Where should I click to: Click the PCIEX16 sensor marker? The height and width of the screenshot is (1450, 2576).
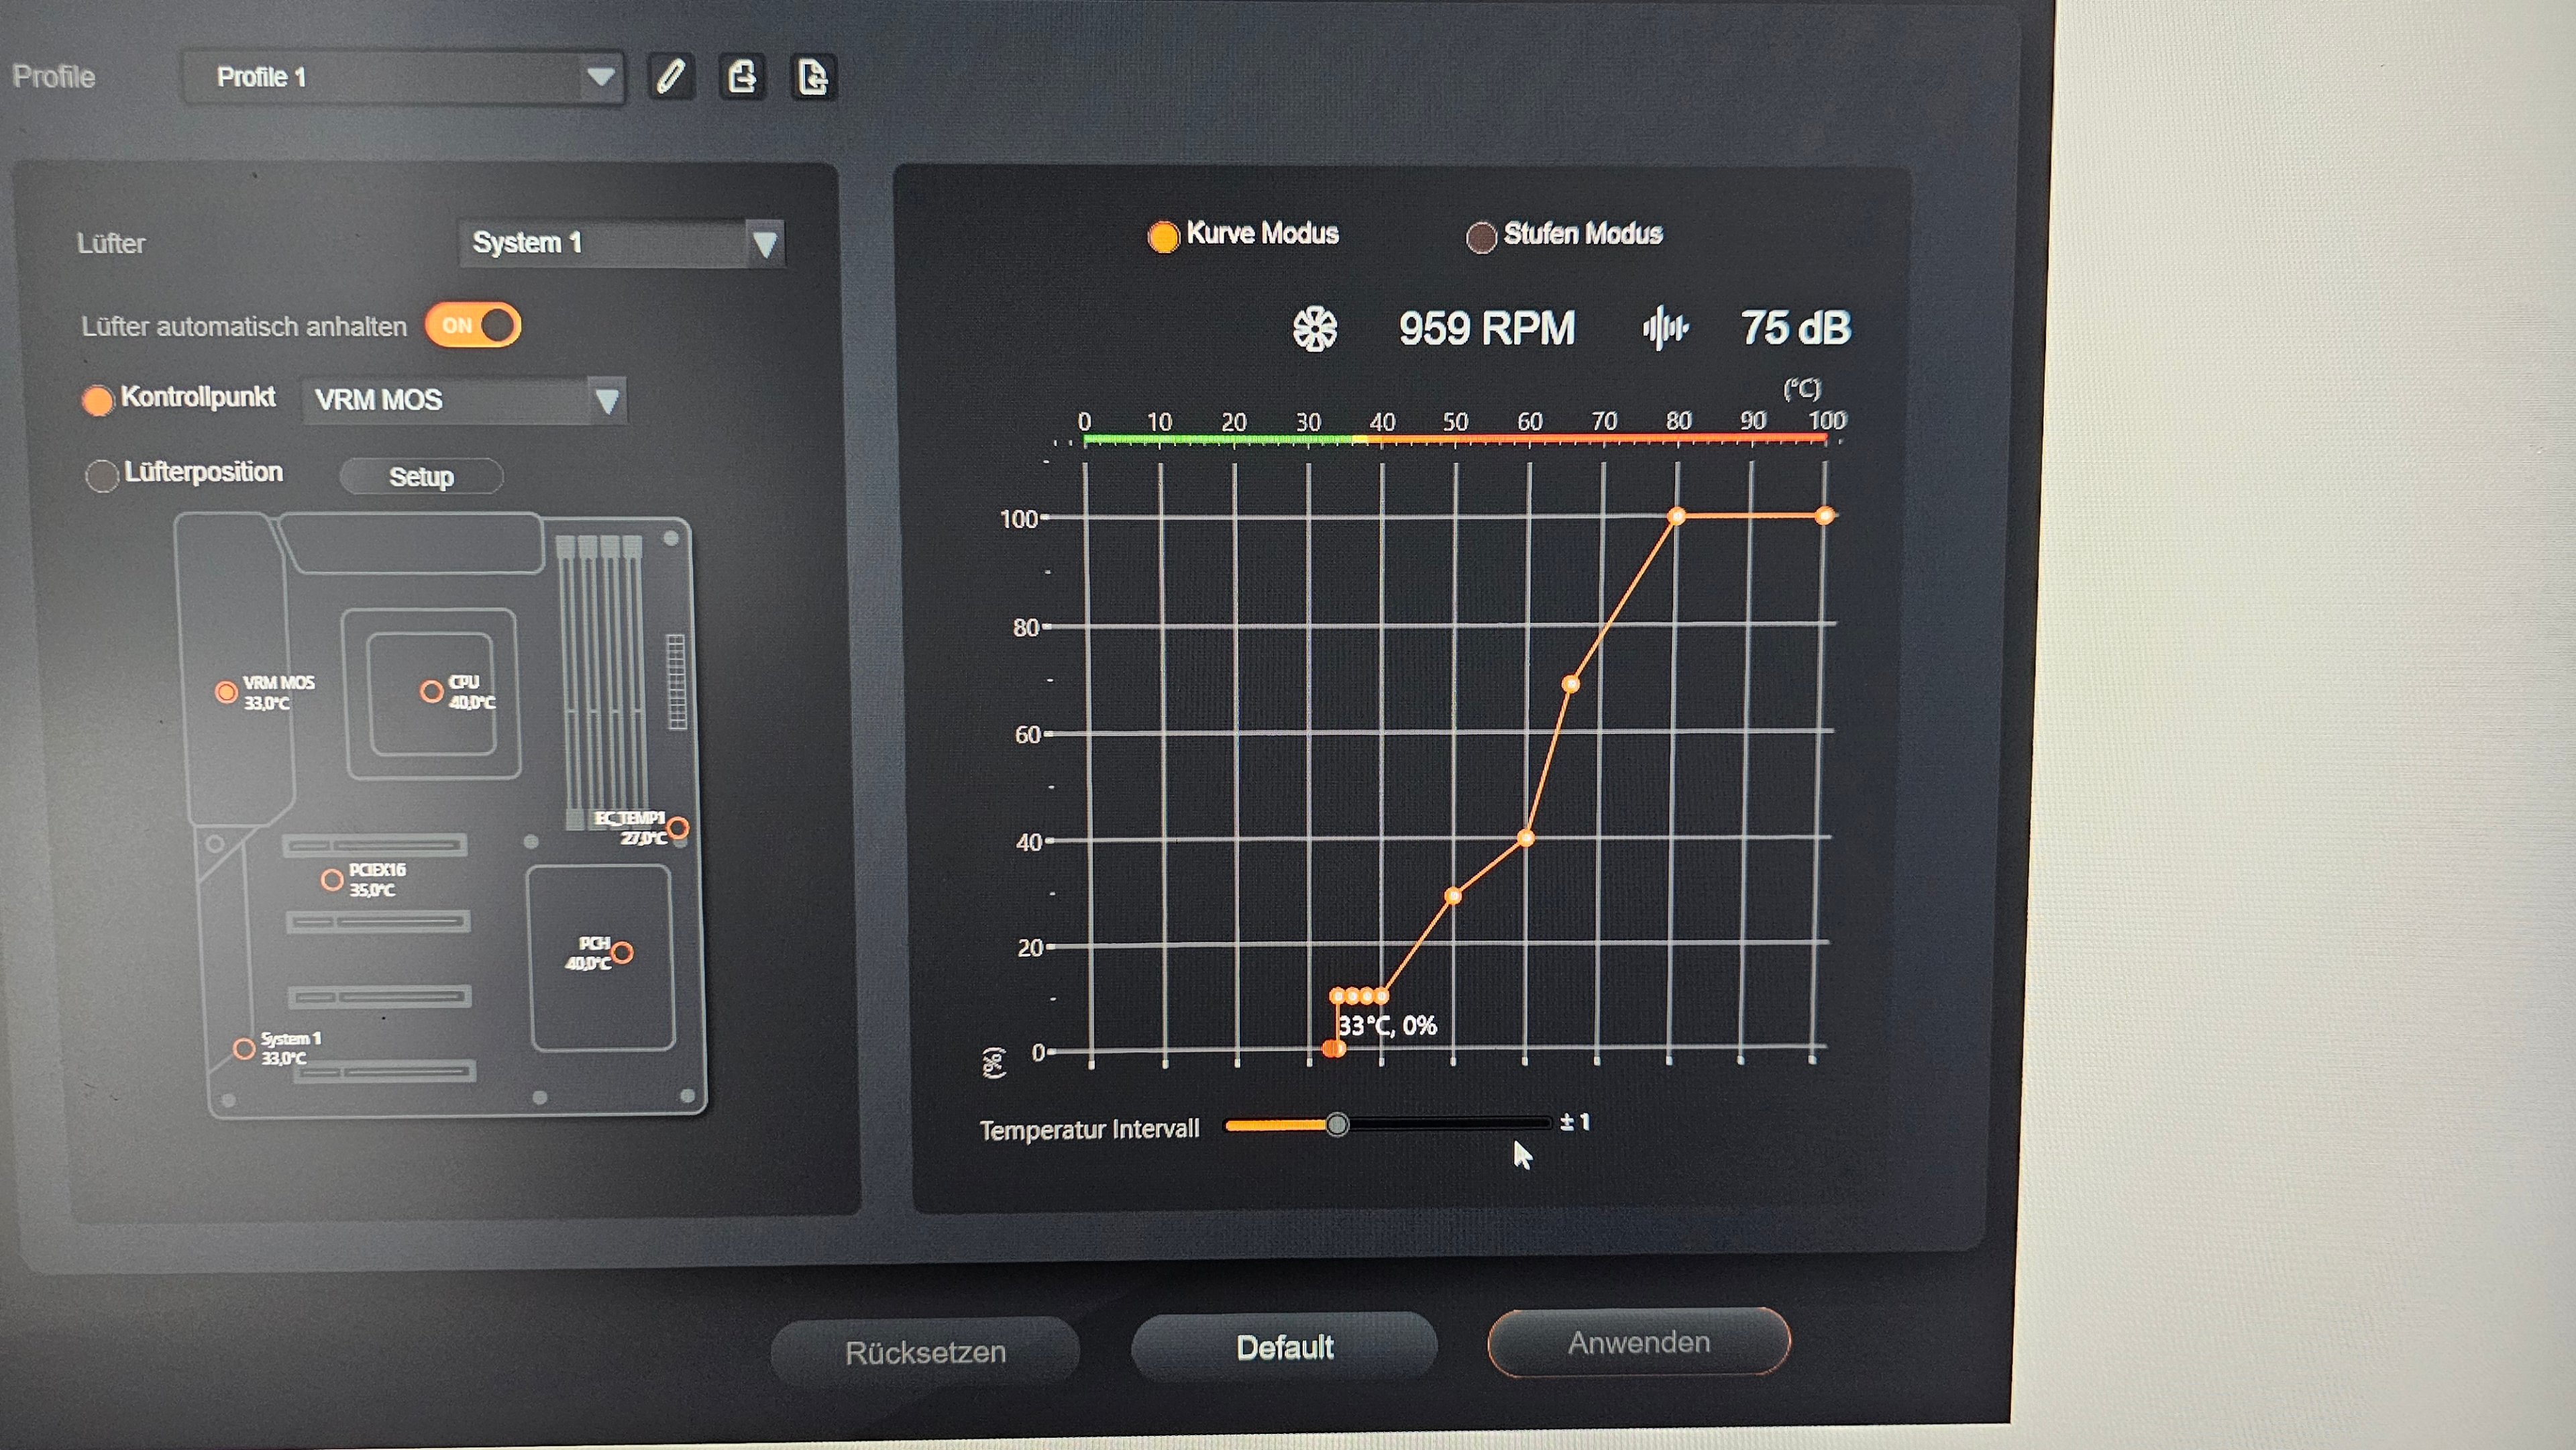[x=332, y=880]
